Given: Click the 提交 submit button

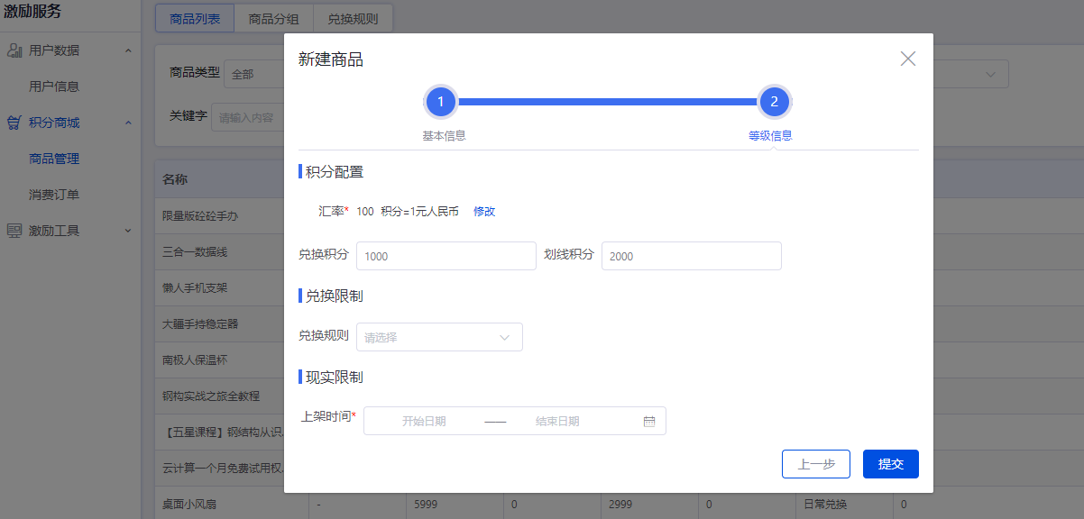Looking at the screenshot, I should (x=890, y=464).
